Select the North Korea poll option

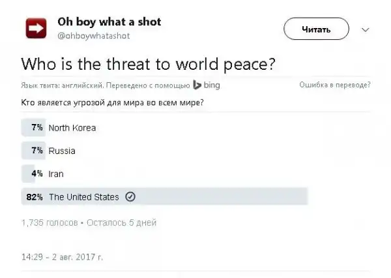(72, 128)
